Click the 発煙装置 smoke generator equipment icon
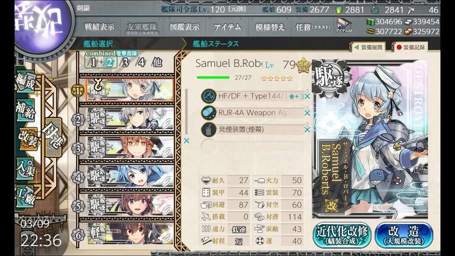This screenshot has width=455, height=256. pyautogui.click(x=209, y=129)
